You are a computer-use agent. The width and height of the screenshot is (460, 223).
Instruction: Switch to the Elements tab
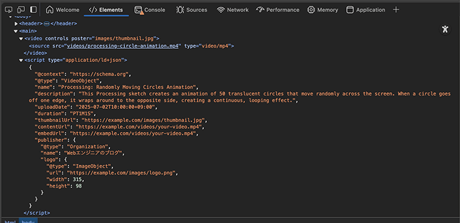tap(106, 10)
